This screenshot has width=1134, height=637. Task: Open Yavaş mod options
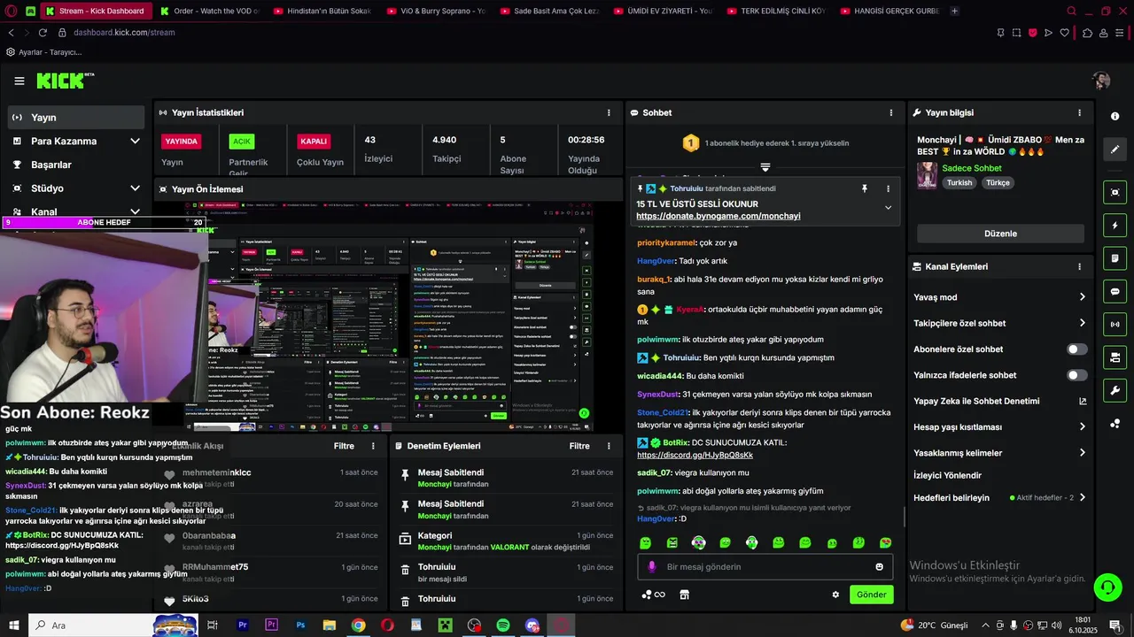click(x=999, y=297)
